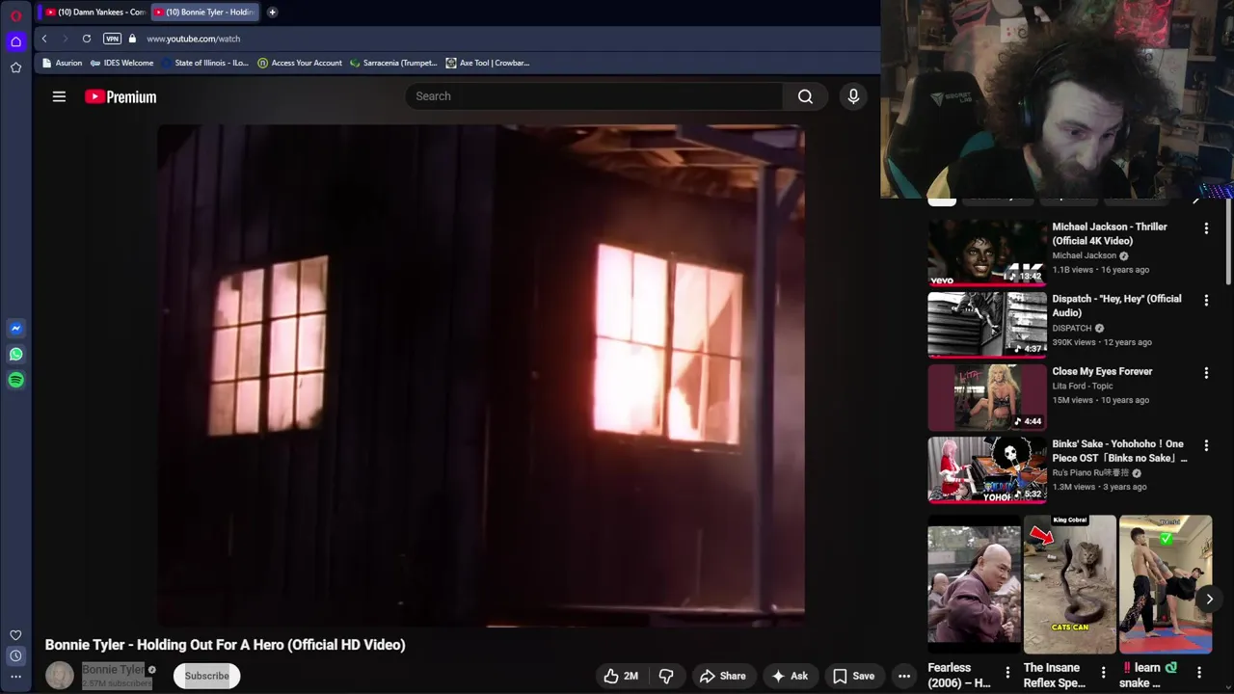This screenshot has width=1234, height=694.
Task: Open the Sarracenia (Trumpet... bookmark
Action: click(392, 63)
